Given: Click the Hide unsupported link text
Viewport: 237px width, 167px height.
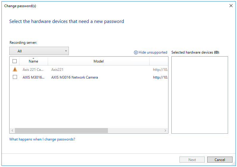Looking at the screenshot, I should [153, 52].
